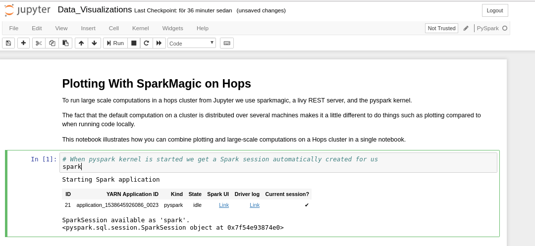Viewport: 535px width, 246px height.
Task: Select the In [1] cell prompt
Action: coord(44,159)
